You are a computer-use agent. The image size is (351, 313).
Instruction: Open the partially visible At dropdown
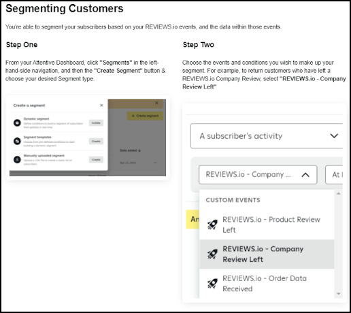click(334, 175)
